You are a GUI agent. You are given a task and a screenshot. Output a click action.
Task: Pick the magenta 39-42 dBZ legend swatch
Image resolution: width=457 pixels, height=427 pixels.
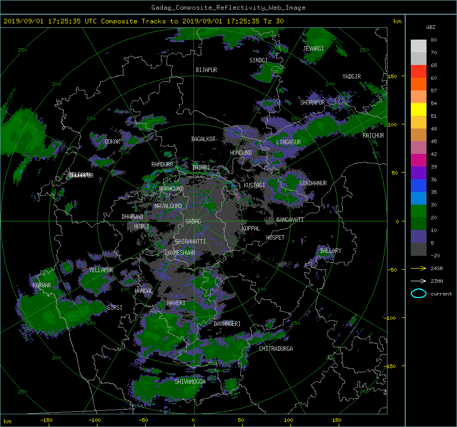(x=418, y=160)
